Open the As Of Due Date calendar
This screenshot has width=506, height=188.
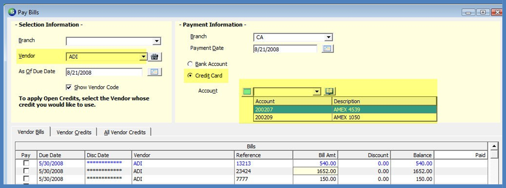tap(154, 72)
